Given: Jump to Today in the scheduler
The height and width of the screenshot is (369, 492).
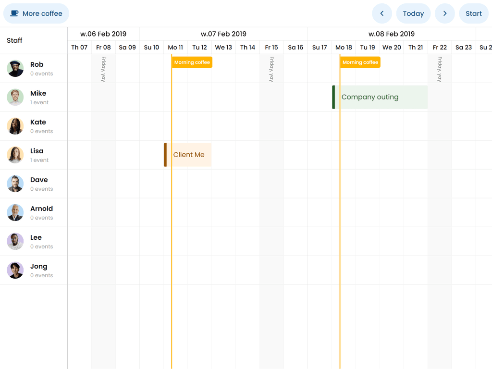Looking at the screenshot, I should pyautogui.click(x=413, y=13).
